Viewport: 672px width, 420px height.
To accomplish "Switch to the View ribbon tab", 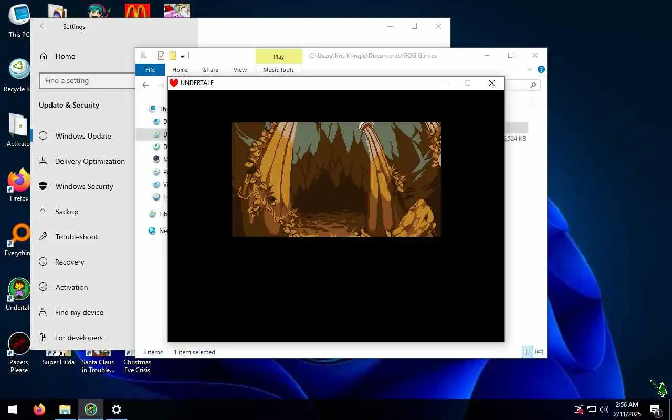I will pyautogui.click(x=240, y=70).
